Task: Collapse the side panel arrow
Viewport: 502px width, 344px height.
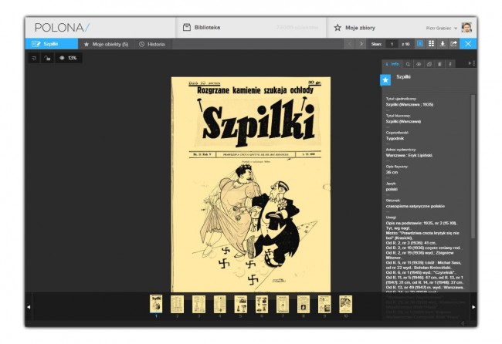Action: click(x=471, y=63)
